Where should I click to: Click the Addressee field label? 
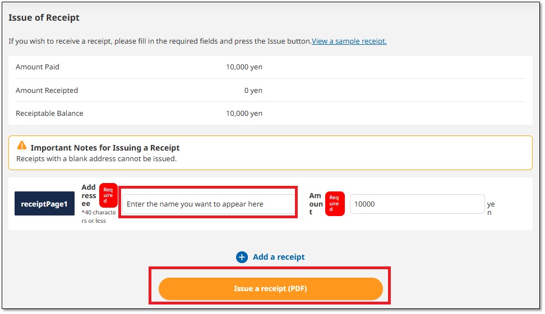[89, 196]
